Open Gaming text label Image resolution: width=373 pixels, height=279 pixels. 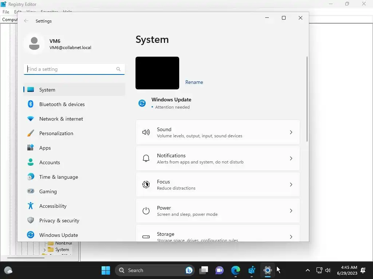tap(48, 191)
